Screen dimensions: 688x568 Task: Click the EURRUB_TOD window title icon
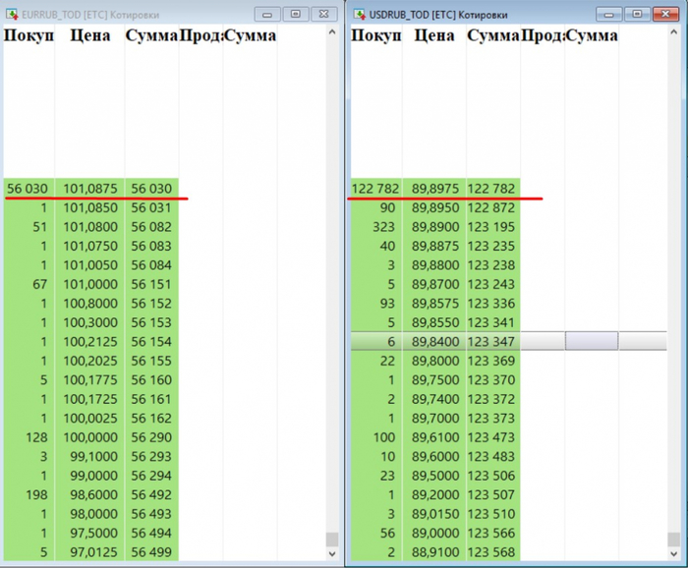coord(11,13)
